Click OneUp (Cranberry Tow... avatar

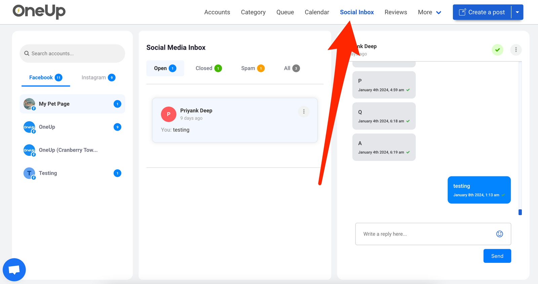click(x=29, y=150)
